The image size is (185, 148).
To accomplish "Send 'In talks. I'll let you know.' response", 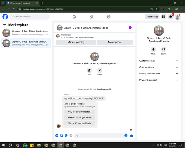I will click(x=80, y=118).
